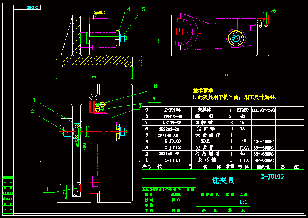The image size is (308, 218).
Task: Click part name 圆柱销
Action: [204, 122]
